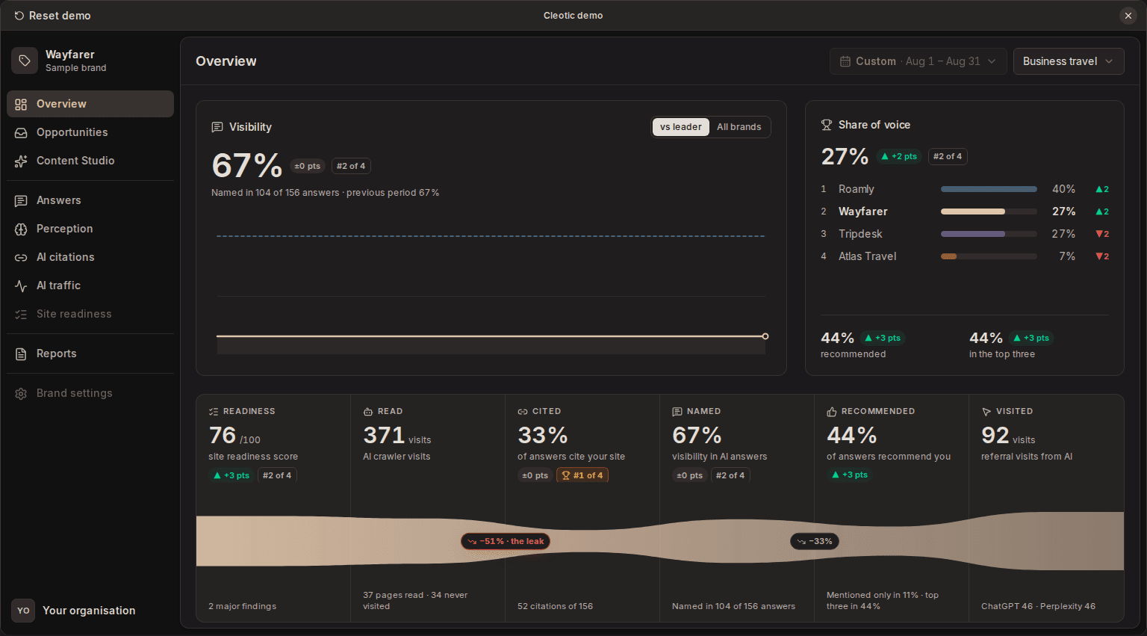Image resolution: width=1147 pixels, height=636 pixels.
Task: Click the Wayfarer brand tag icon
Action: 25,61
